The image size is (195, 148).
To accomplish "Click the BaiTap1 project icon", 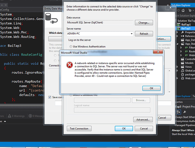I will click(179, 24).
